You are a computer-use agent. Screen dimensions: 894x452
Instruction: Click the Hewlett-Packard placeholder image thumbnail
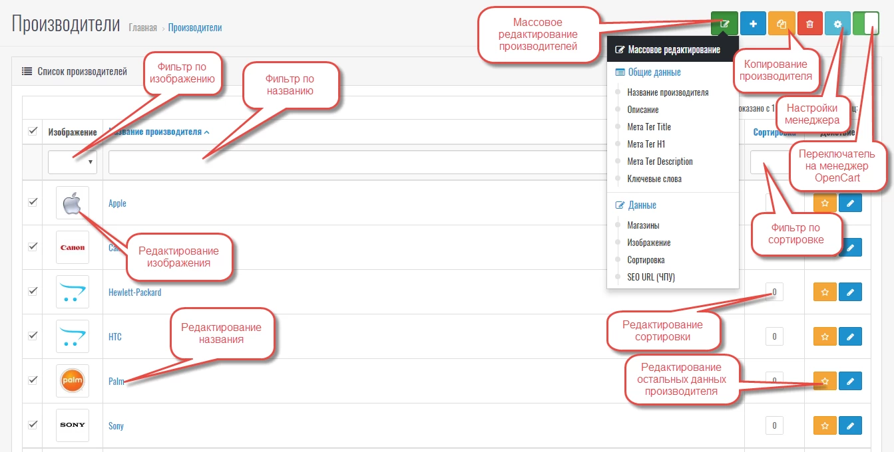tap(73, 292)
